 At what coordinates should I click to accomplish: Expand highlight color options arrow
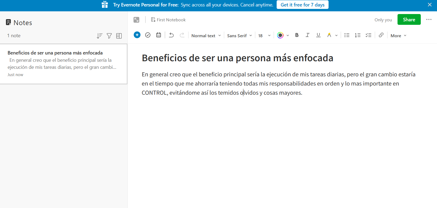[336, 36]
